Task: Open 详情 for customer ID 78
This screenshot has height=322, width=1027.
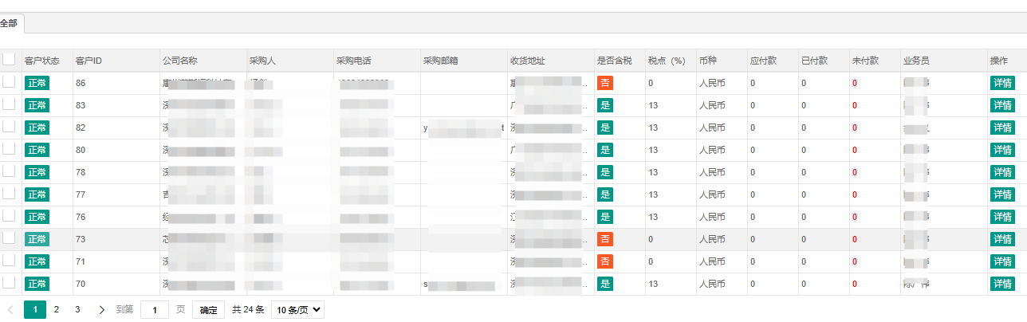Action: tap(1002, 172)
